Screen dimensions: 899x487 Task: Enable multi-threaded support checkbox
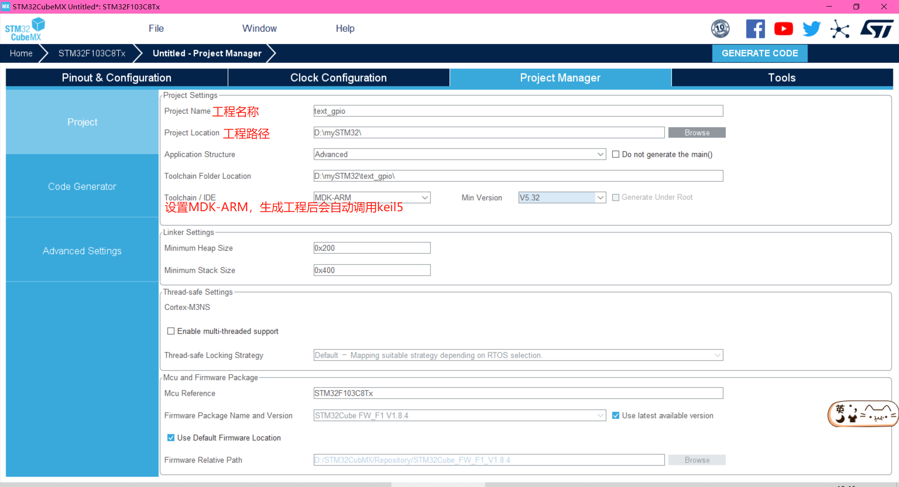(x=171, y=331)
